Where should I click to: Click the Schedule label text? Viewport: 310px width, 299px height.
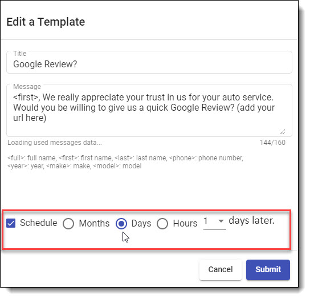click(x=39, y=223)
